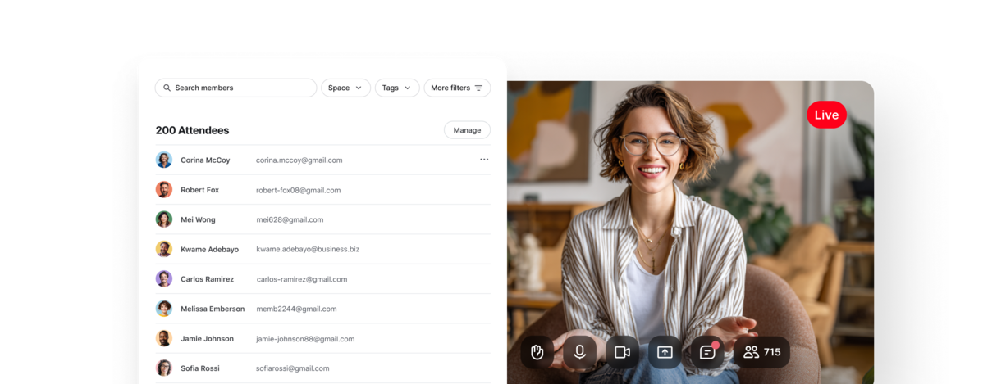Click the Live status badge

pyautogui.click(x=826, y=115)
